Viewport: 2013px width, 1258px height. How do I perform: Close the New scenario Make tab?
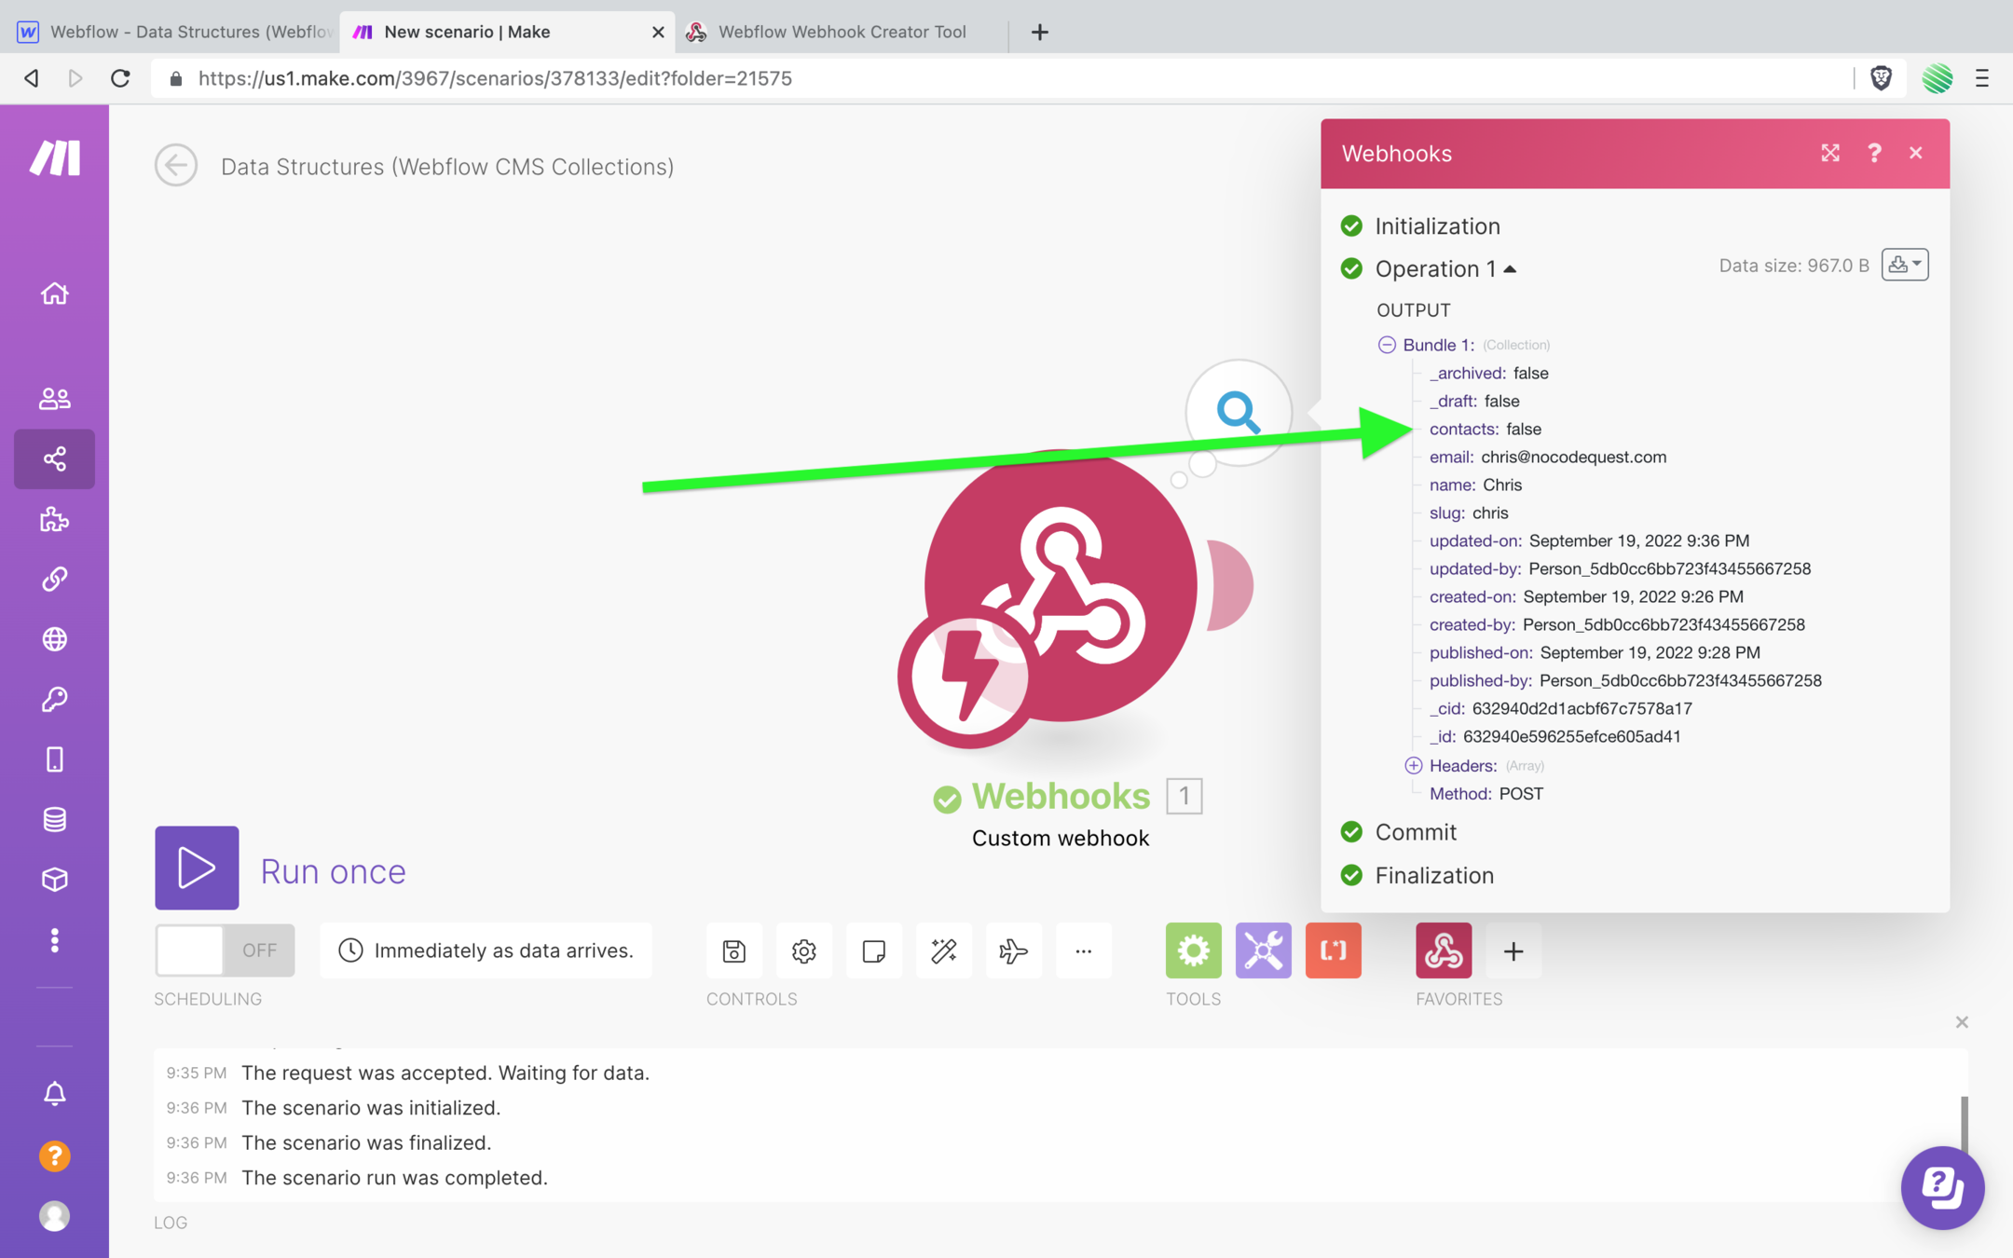point(658,32)
